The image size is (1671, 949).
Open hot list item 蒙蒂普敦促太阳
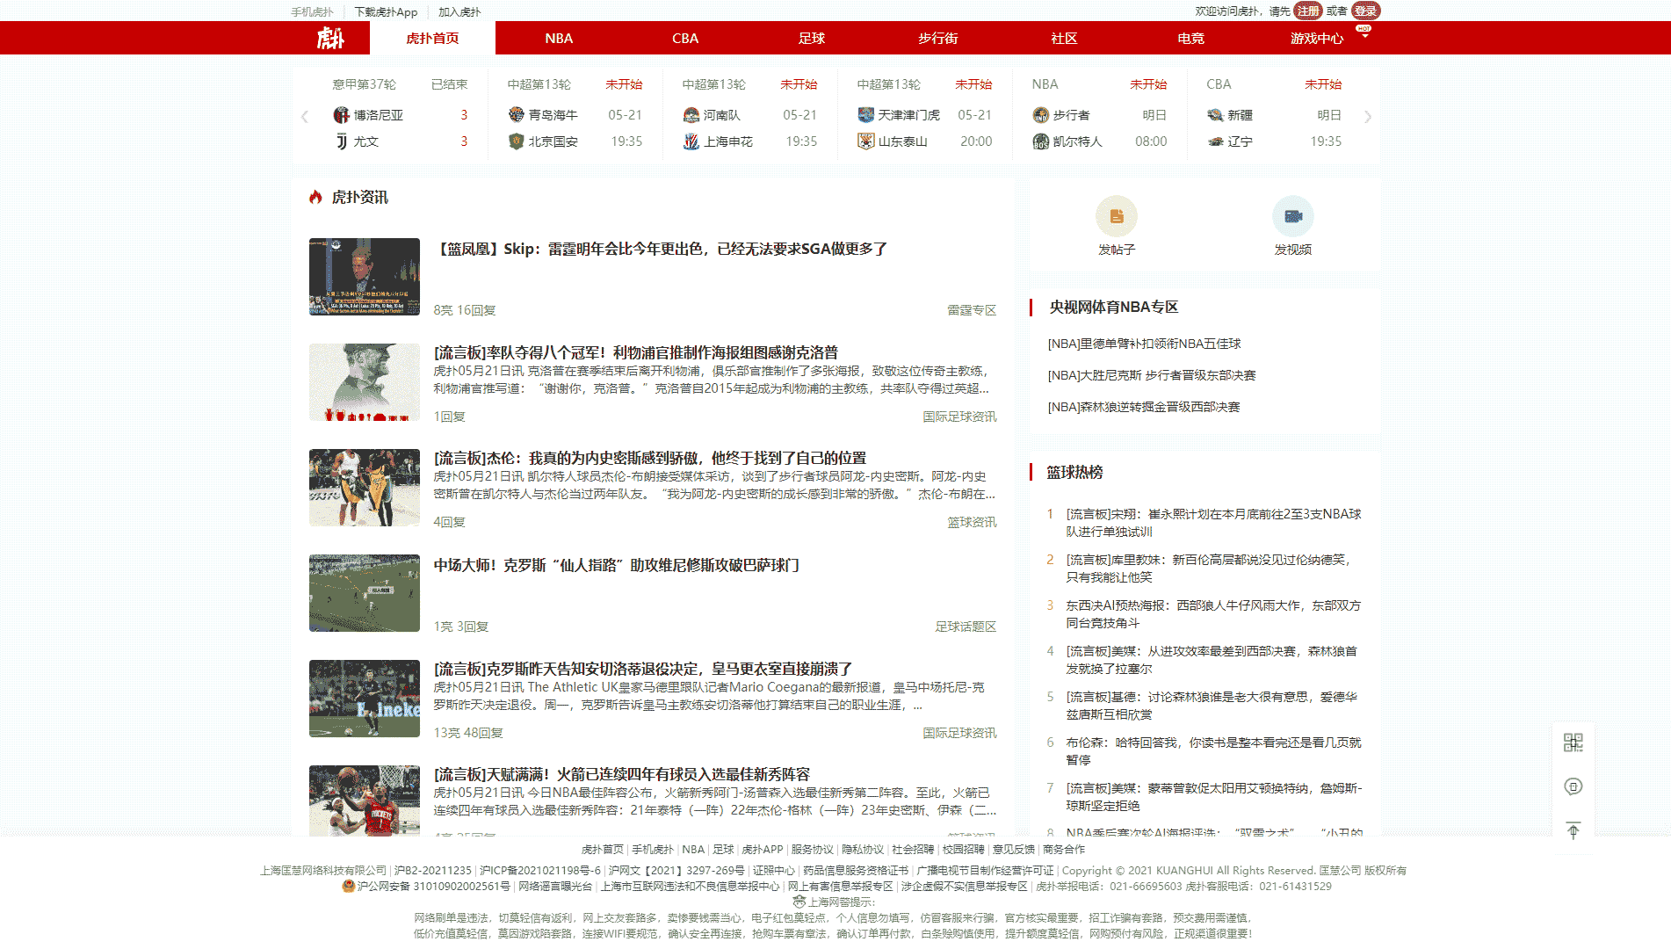[x=1213, y=797]
